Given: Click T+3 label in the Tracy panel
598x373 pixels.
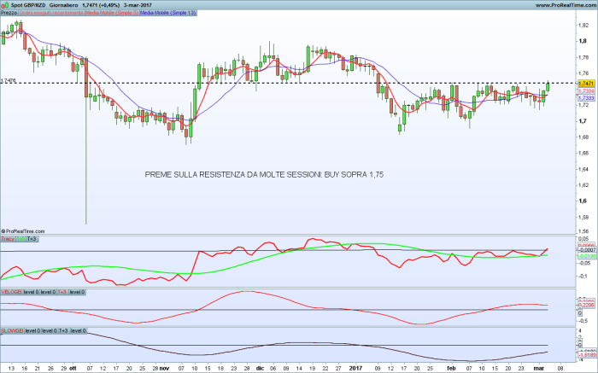Looking at the screenshot, I should click(x=32, y=239).
